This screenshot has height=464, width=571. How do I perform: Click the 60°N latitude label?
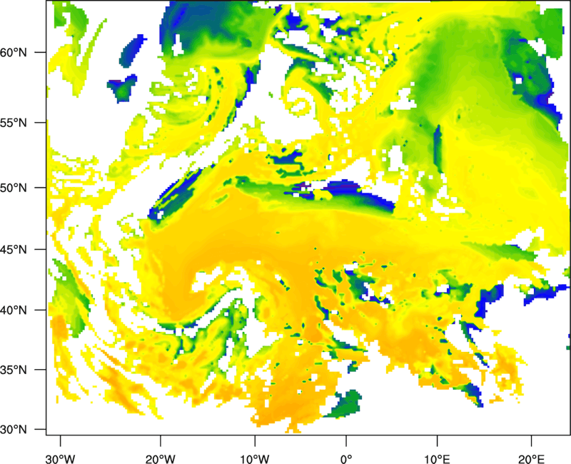(x=14, y=52)
